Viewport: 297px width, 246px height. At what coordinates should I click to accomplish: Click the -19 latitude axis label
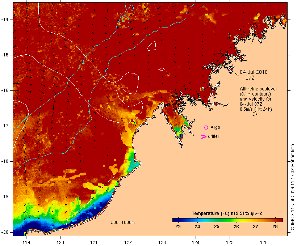(5, 197)
